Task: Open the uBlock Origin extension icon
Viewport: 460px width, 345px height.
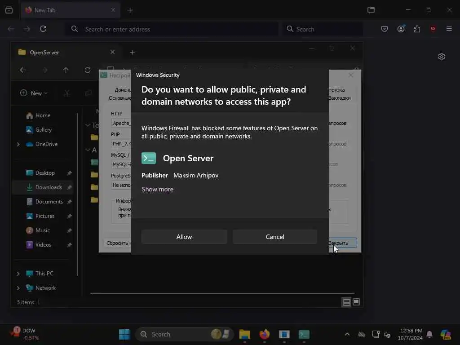Action: [x=433, y=29]
